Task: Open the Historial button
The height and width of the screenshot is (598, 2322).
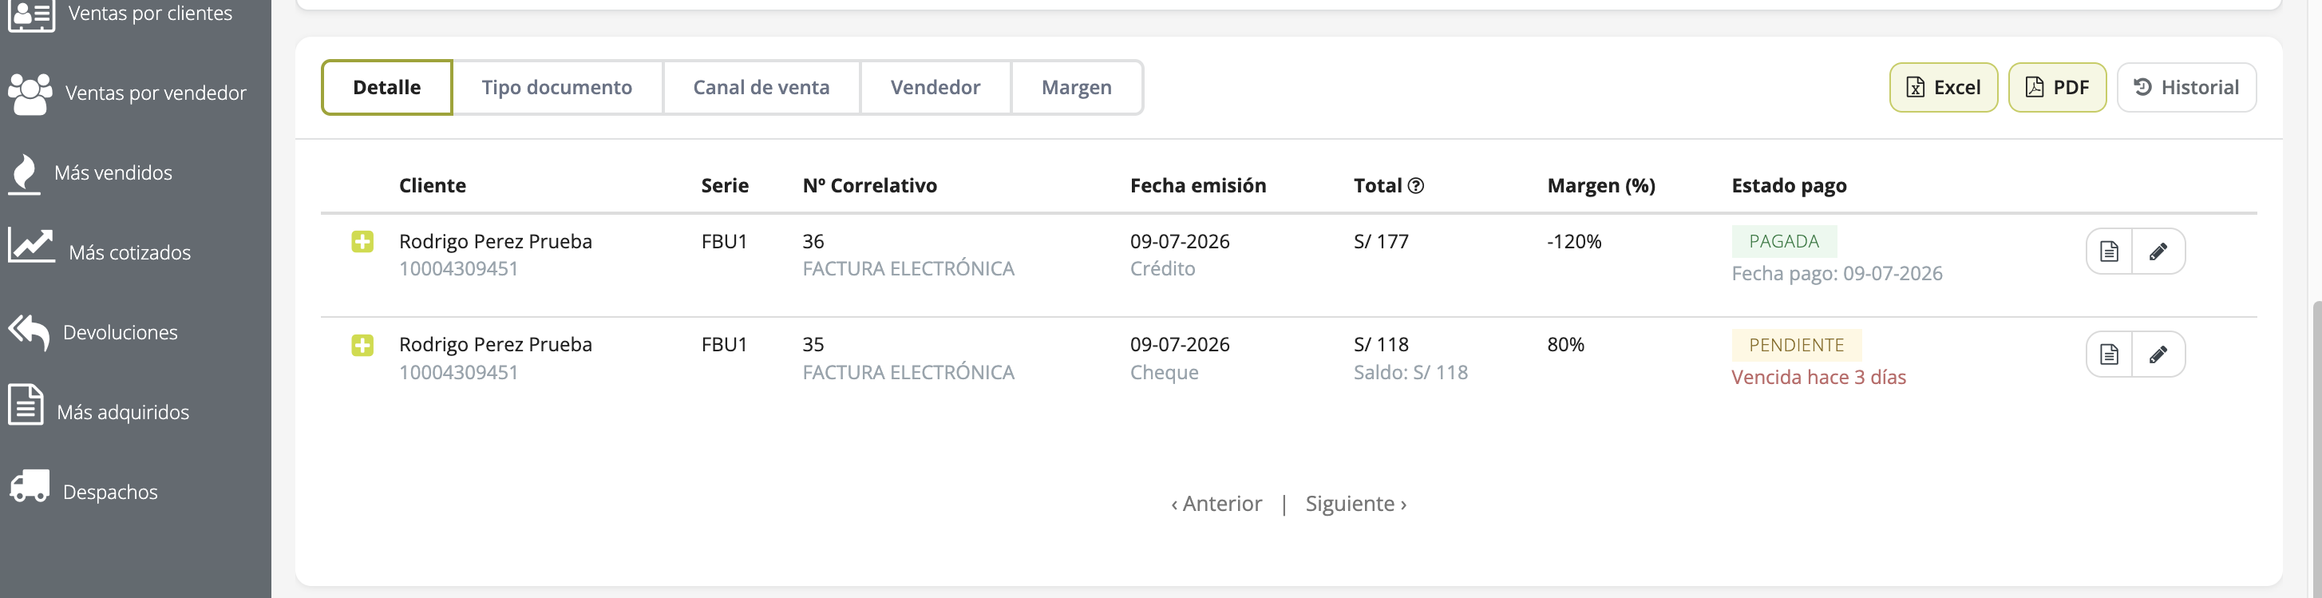Action: point(2186,88)
